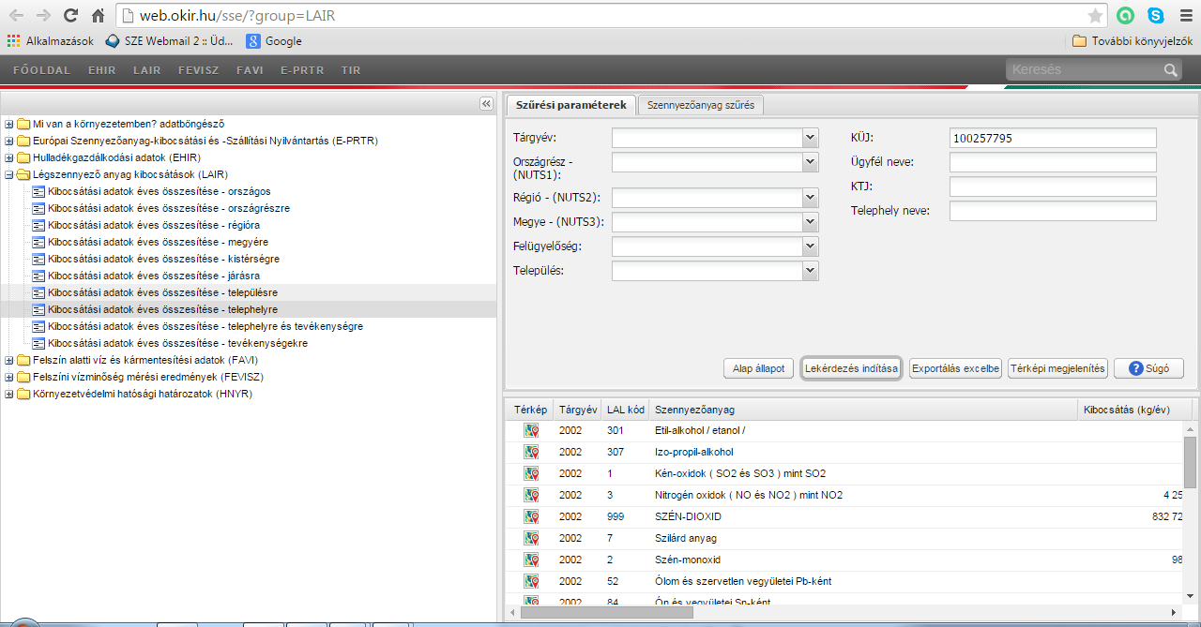
Task: Open the FAVI menu item
Action: pyautogui.click(x=250, y=70)
